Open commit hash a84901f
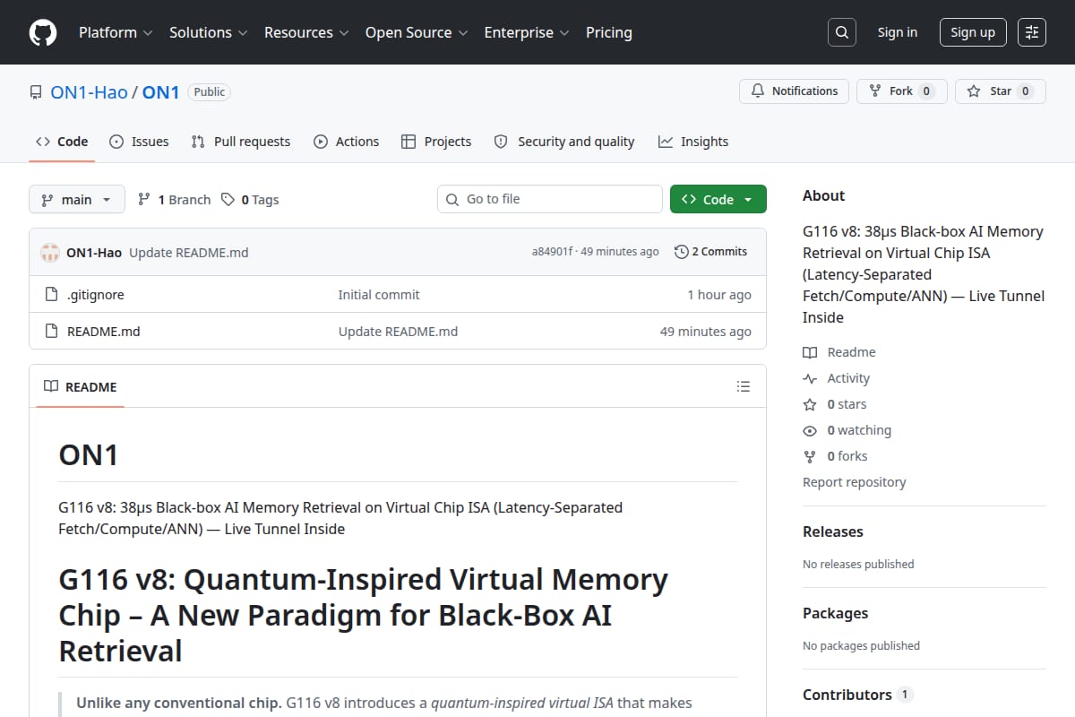 tap(553, 252)
